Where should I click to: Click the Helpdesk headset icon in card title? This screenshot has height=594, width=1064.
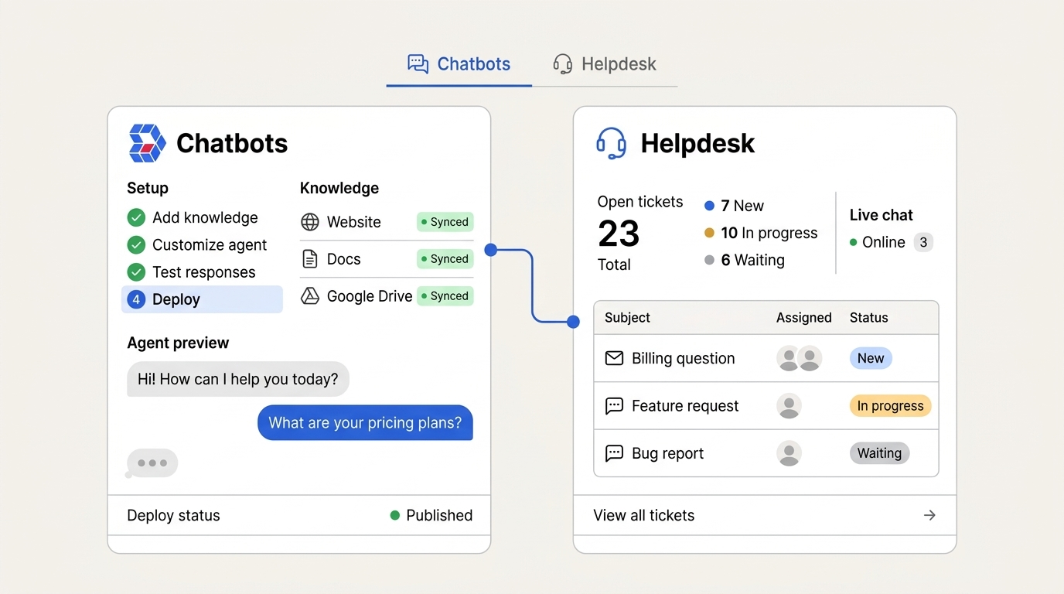pos(611,144)
